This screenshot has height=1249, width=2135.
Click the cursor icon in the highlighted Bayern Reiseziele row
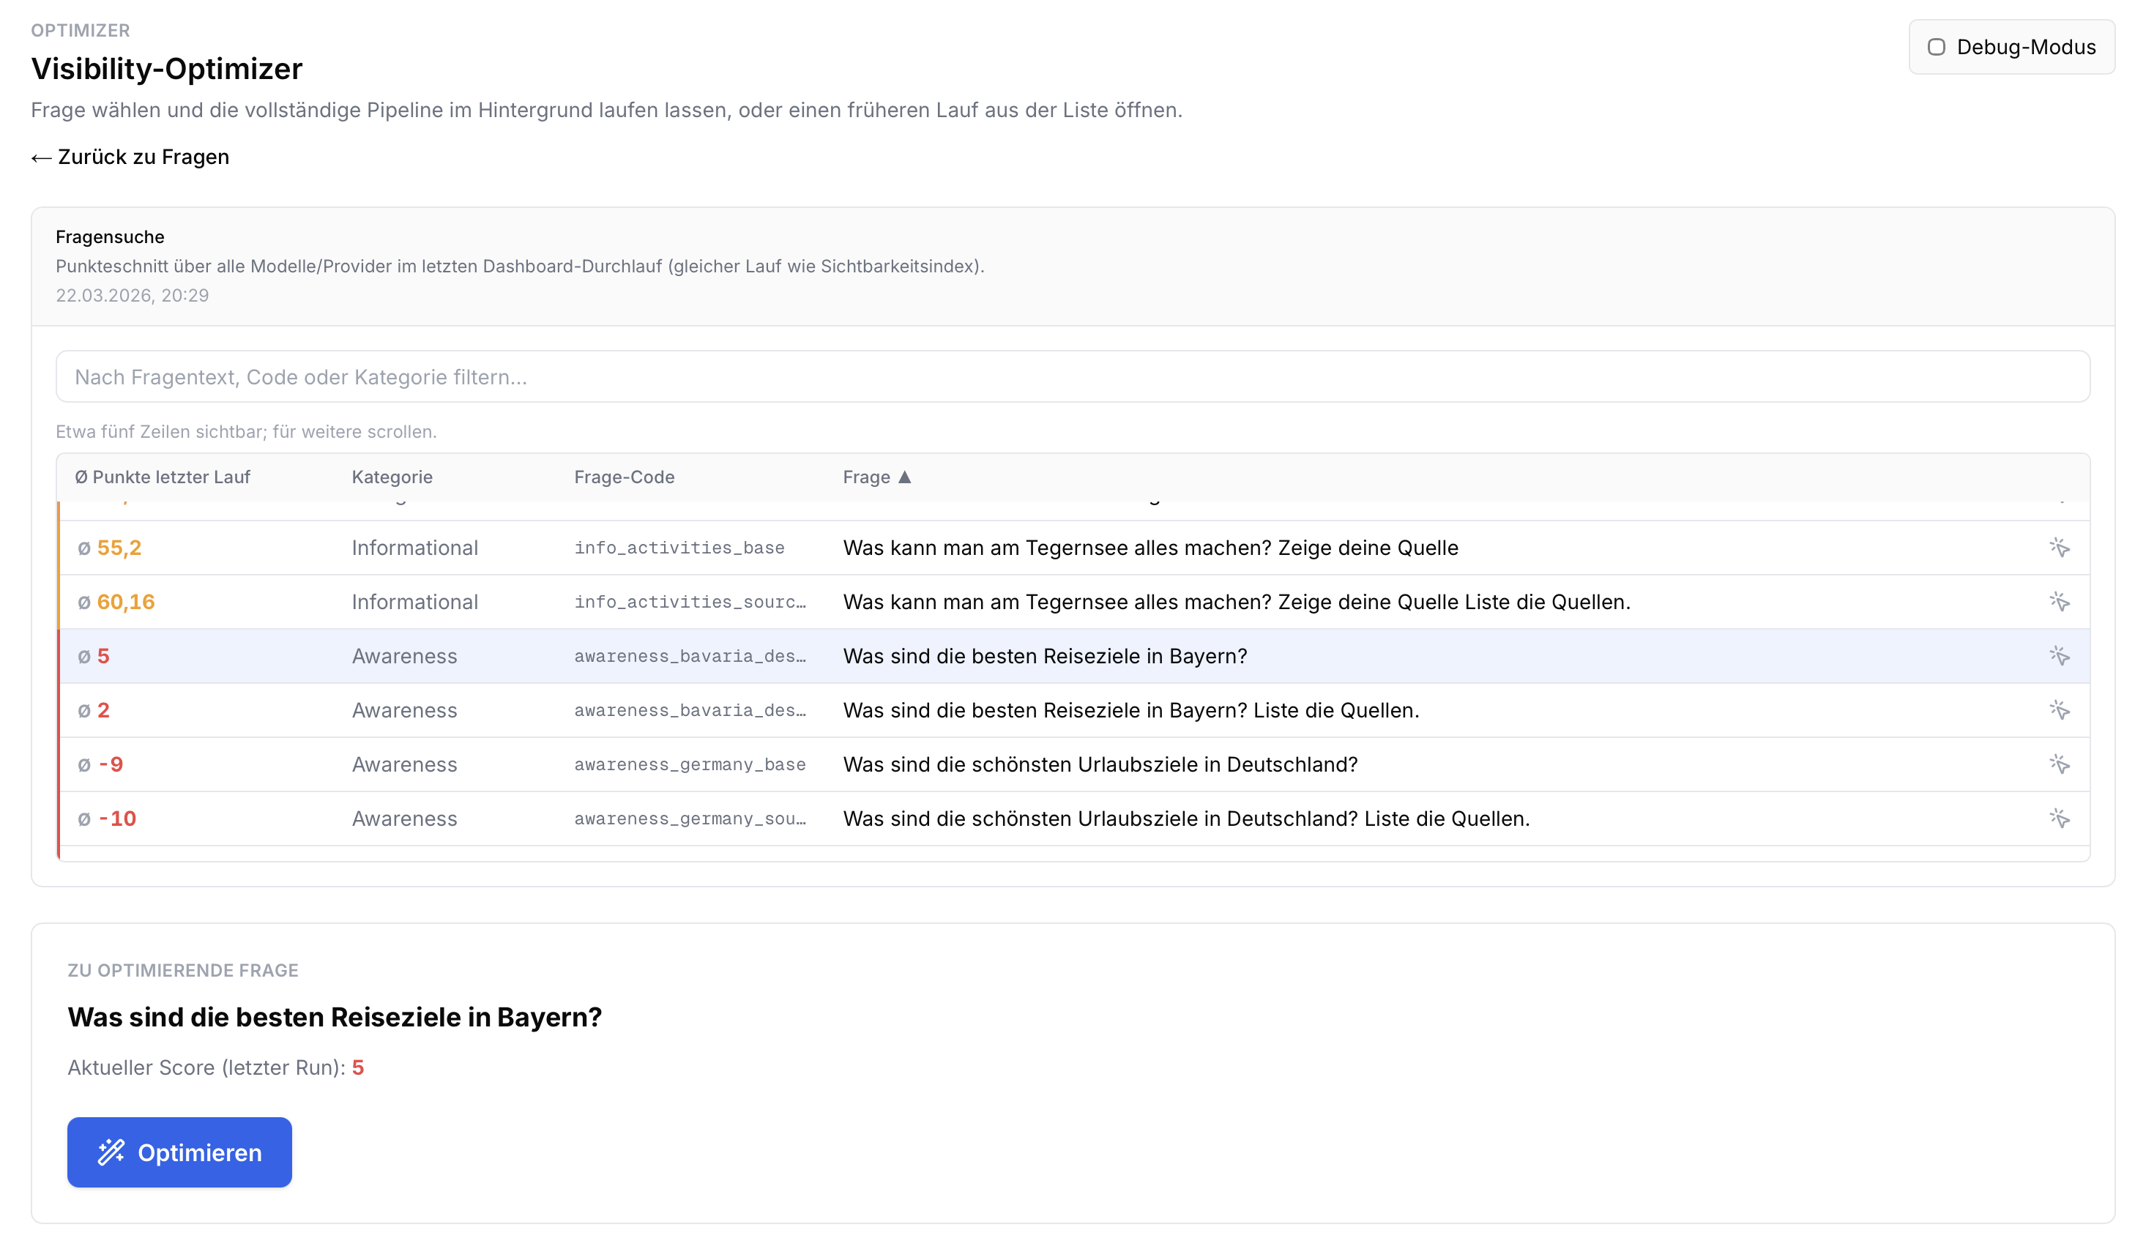point(2059,656)
